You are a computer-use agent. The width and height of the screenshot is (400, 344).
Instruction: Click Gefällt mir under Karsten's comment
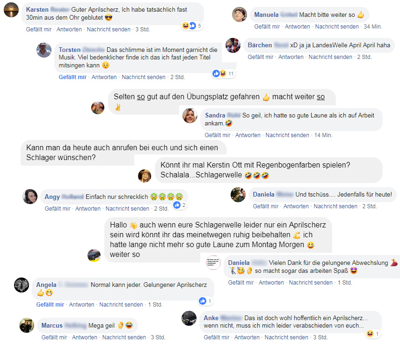pos(39,29)
